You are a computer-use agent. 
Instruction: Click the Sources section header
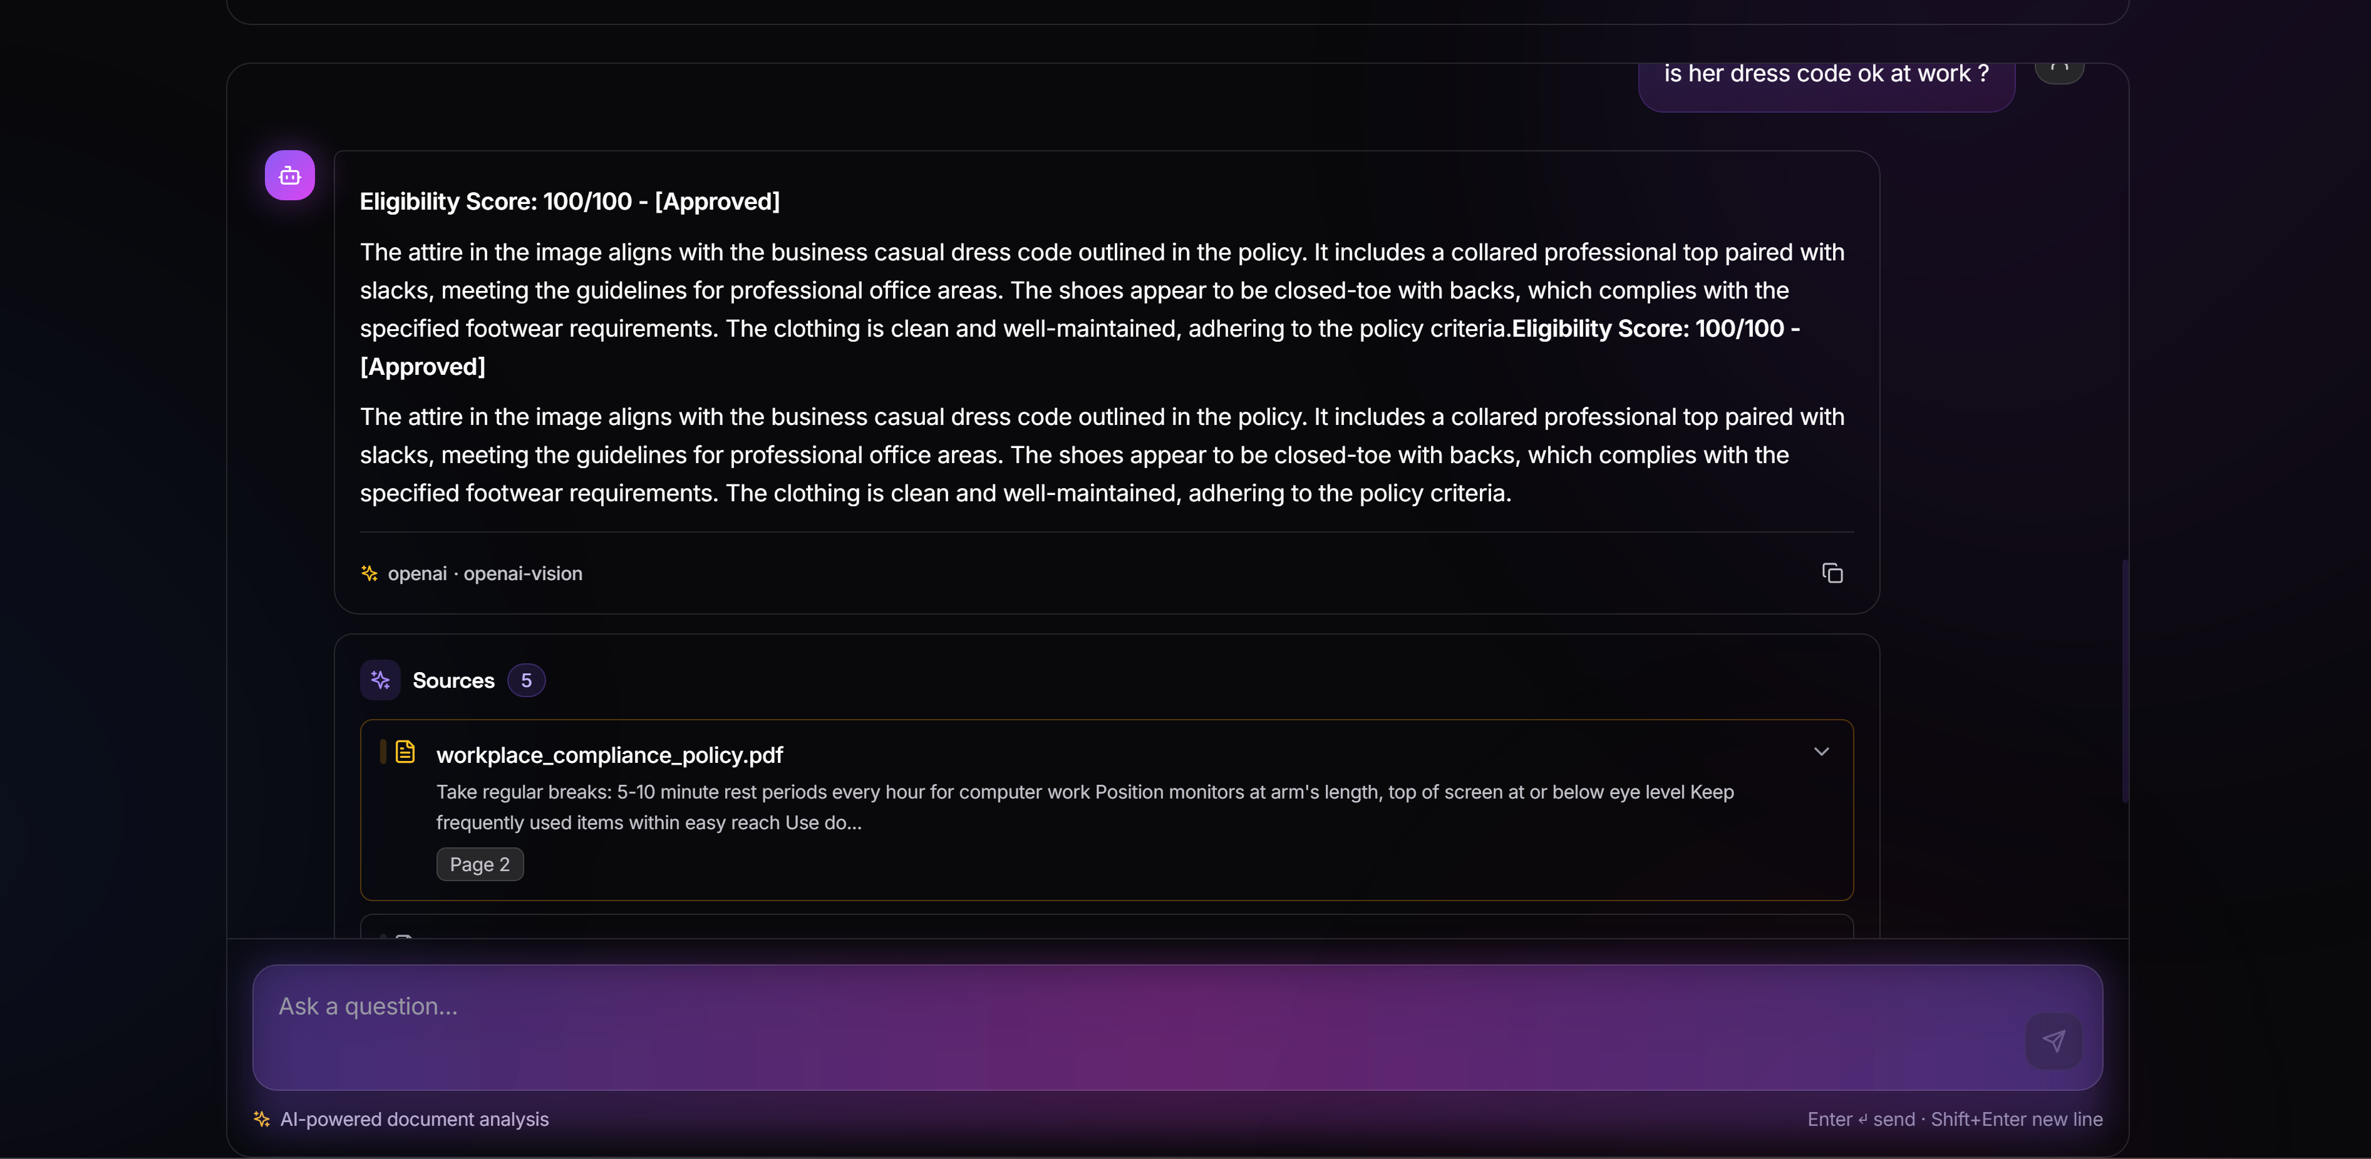[453, 681]
